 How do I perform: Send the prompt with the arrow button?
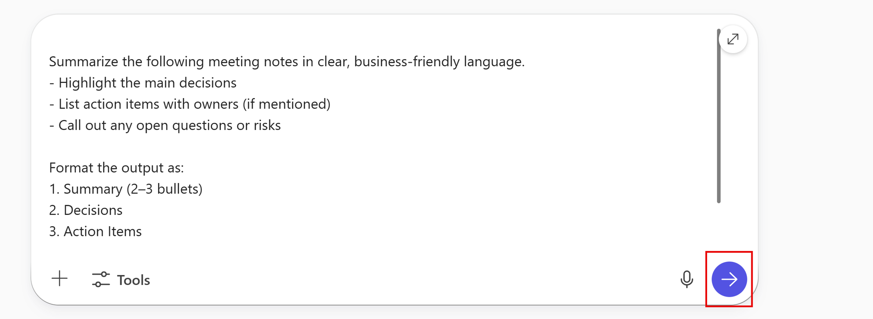[729, 279]
